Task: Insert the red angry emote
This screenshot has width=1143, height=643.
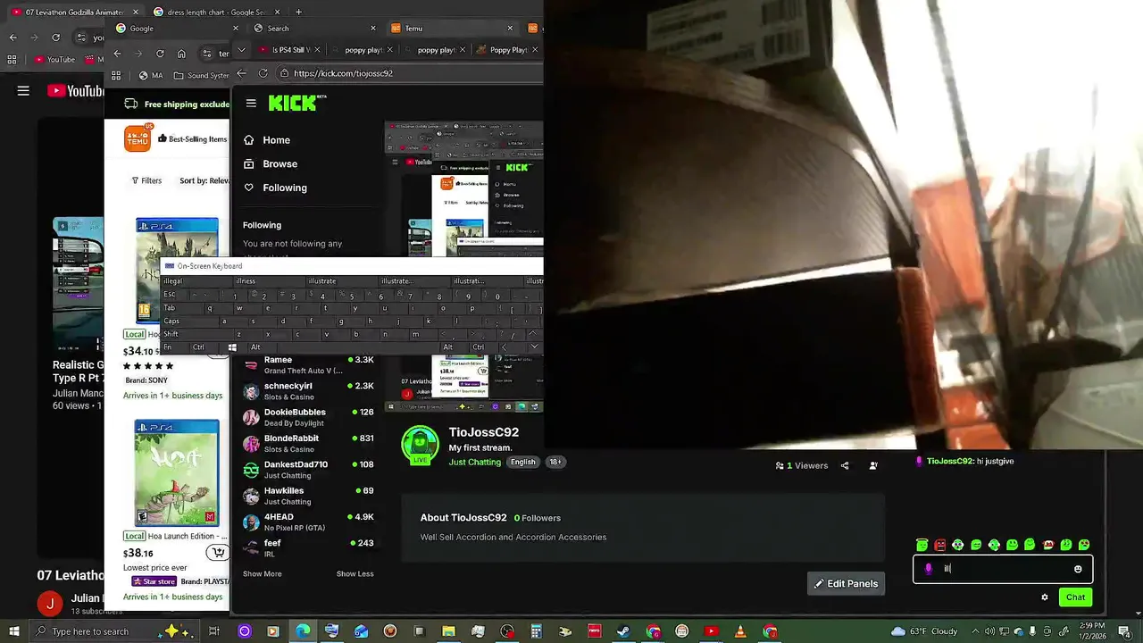Action: coord(939,545)
